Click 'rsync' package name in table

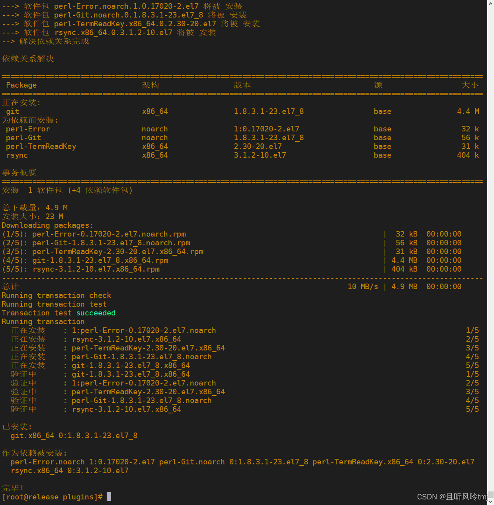[17, 155]
